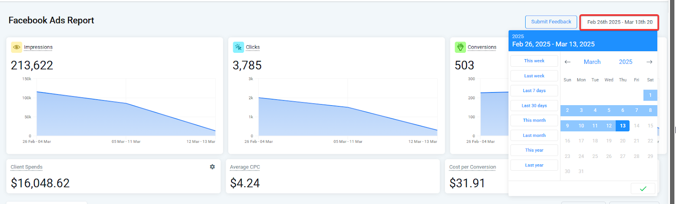Viewport: 676px width, 204px height.
Task: Click the calendar header date range text
Action: [553, 44]
